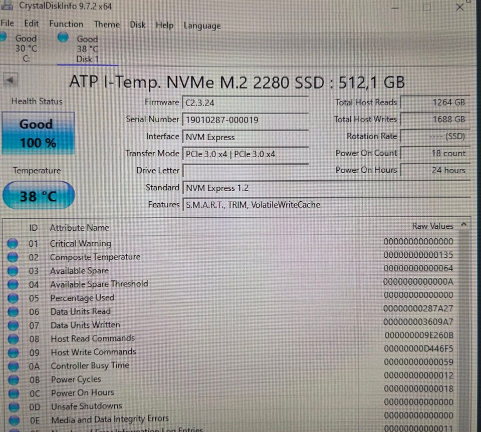Open the Help menu
Image resolution: width=481 pixels, height=432 pixels.
point(164,25)
